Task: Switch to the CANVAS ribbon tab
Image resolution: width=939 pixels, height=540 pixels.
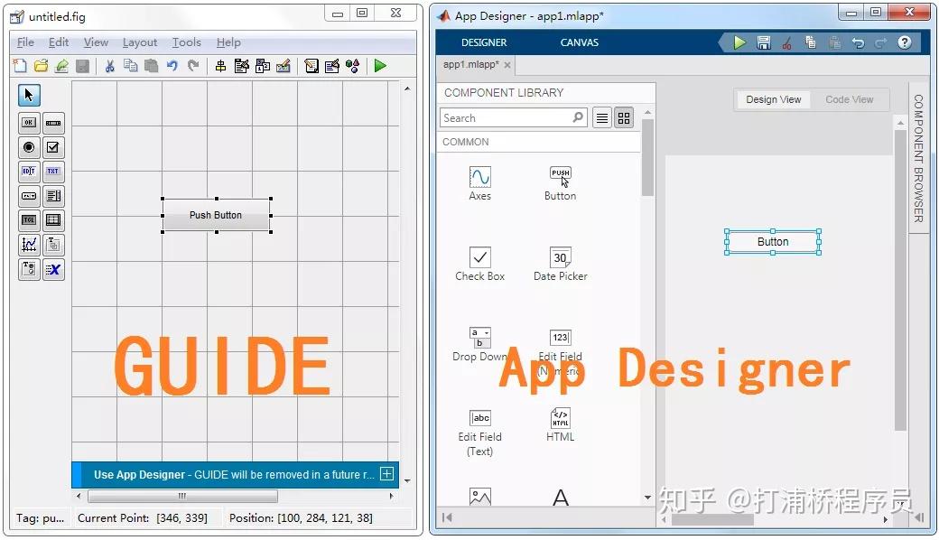Action: click(x=579, y=42)
